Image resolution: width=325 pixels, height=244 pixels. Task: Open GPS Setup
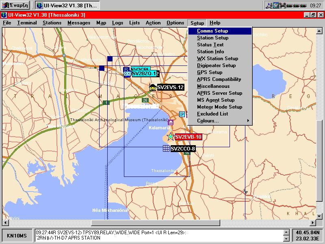pos(220,72)
